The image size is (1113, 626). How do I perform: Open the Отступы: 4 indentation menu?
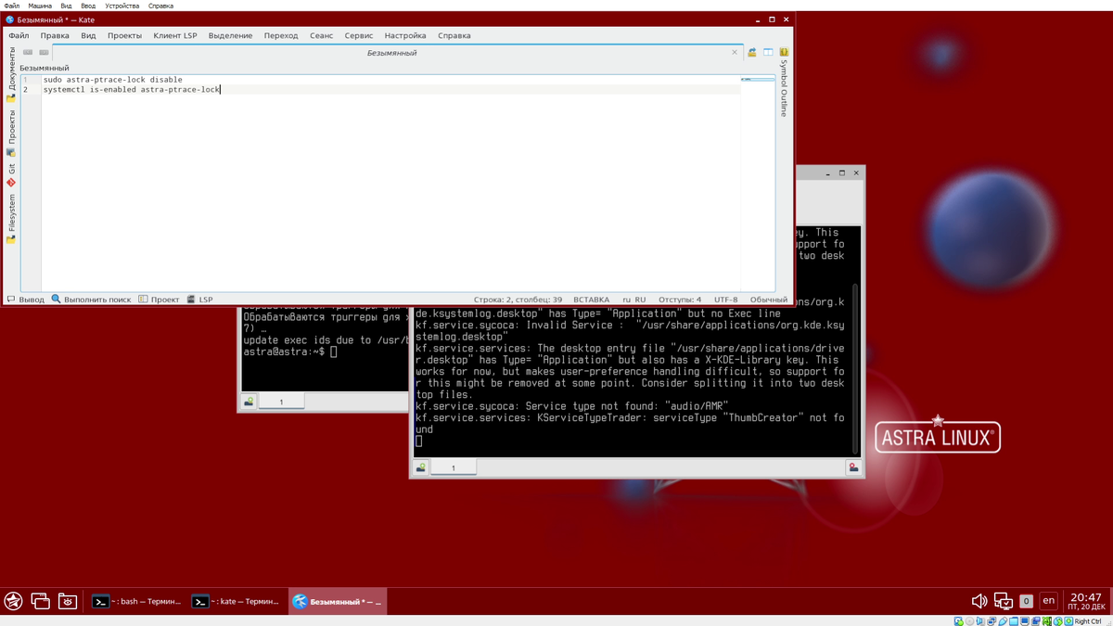pyautogui.click(x=680, y=300)
